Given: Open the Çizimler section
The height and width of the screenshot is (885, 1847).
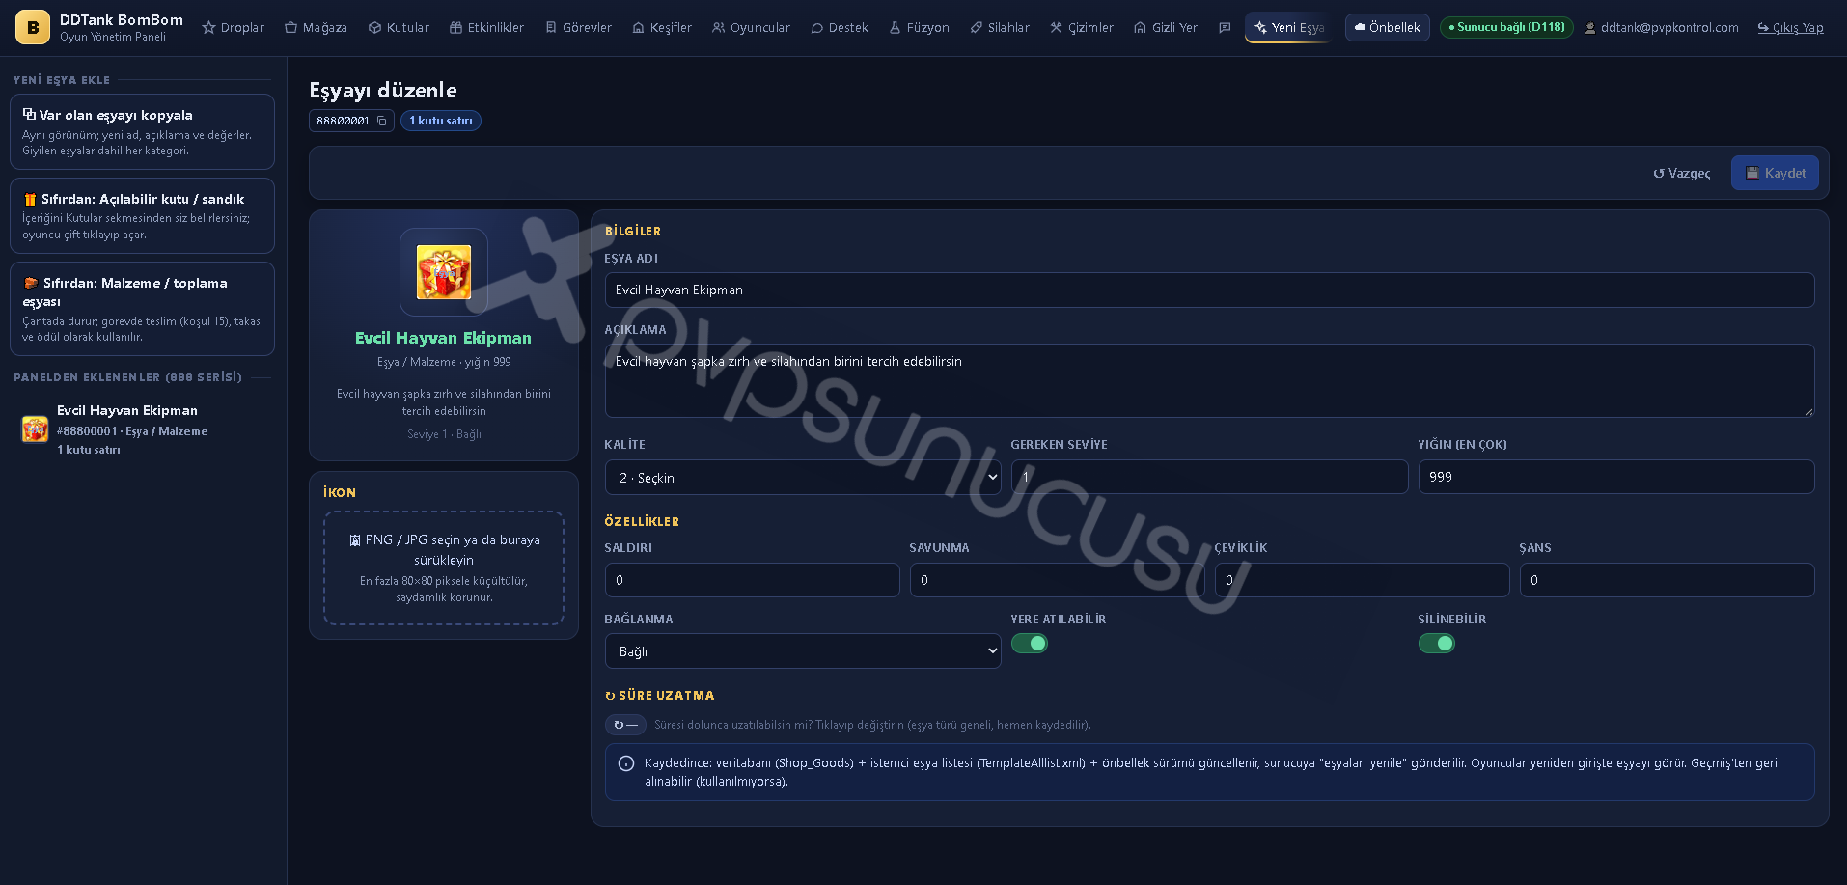Looking at the screenshot, I should click(x=1082, y=27).
